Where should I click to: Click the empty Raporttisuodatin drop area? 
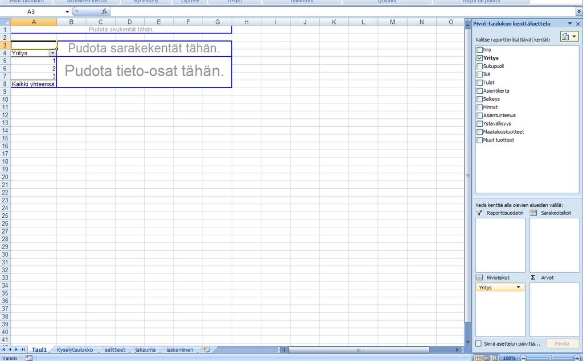point(500,245)
